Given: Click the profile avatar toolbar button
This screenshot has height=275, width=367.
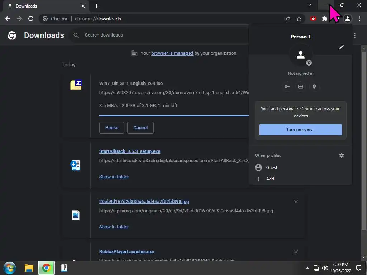Looking at the screenshot, I should click(x=348, y=19).
